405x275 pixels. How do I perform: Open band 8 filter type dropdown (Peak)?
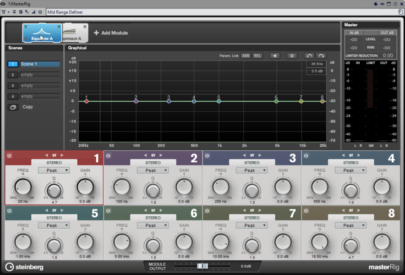(x=350, y=225)
